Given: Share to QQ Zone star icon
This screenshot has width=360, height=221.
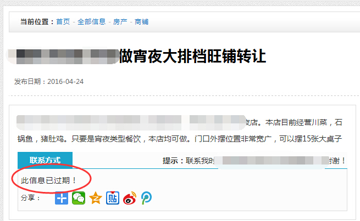Looking at the screenshot, I should pos(96,198).
